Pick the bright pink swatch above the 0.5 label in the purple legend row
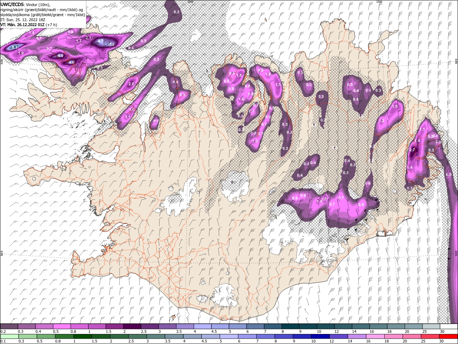Viewport: 458px width, 344px height. (x=62, y=326)
